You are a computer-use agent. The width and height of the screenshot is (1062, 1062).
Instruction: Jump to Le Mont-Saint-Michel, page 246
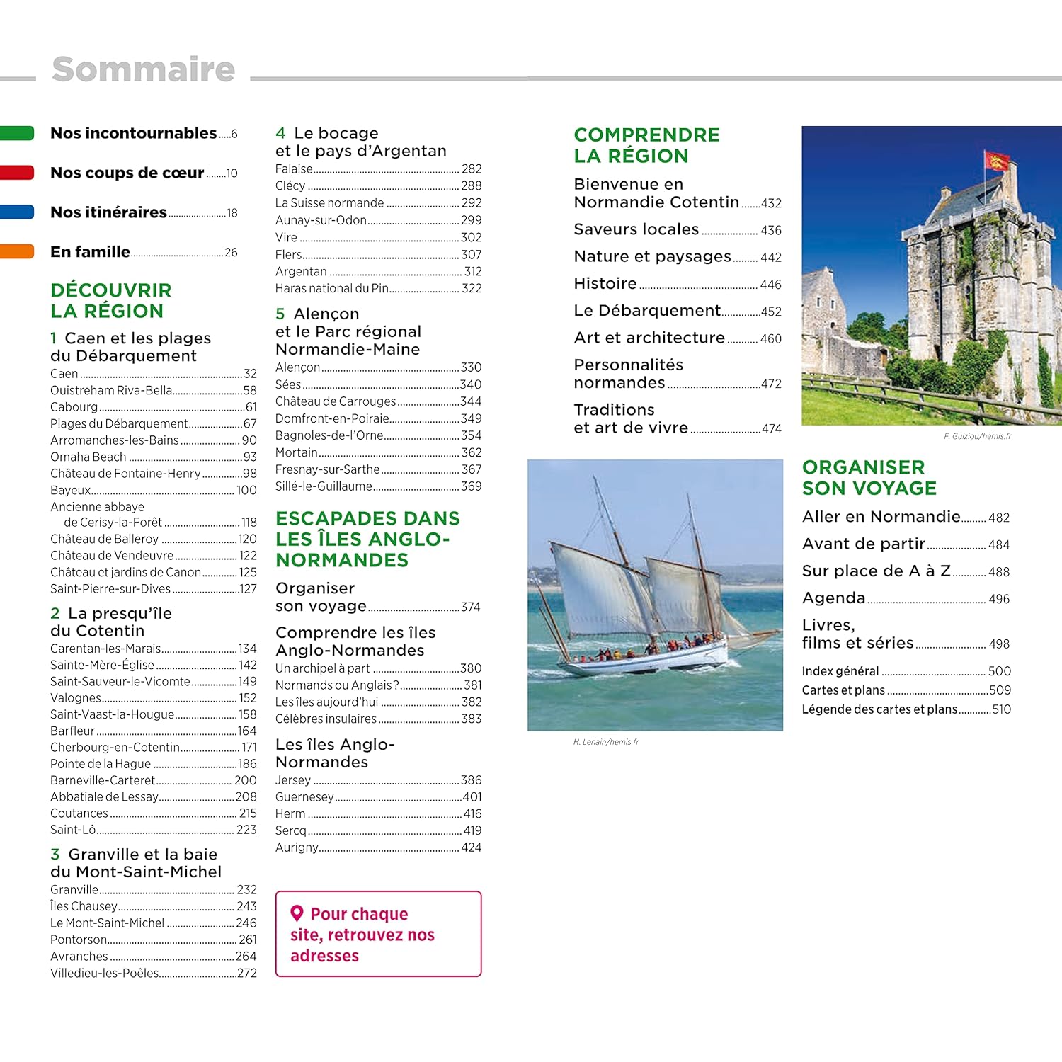point(153,923)
